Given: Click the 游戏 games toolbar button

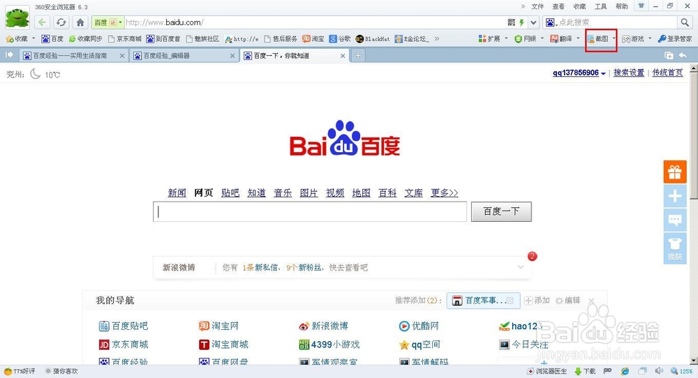Looking at the screenshot, I should coord(633,39).
